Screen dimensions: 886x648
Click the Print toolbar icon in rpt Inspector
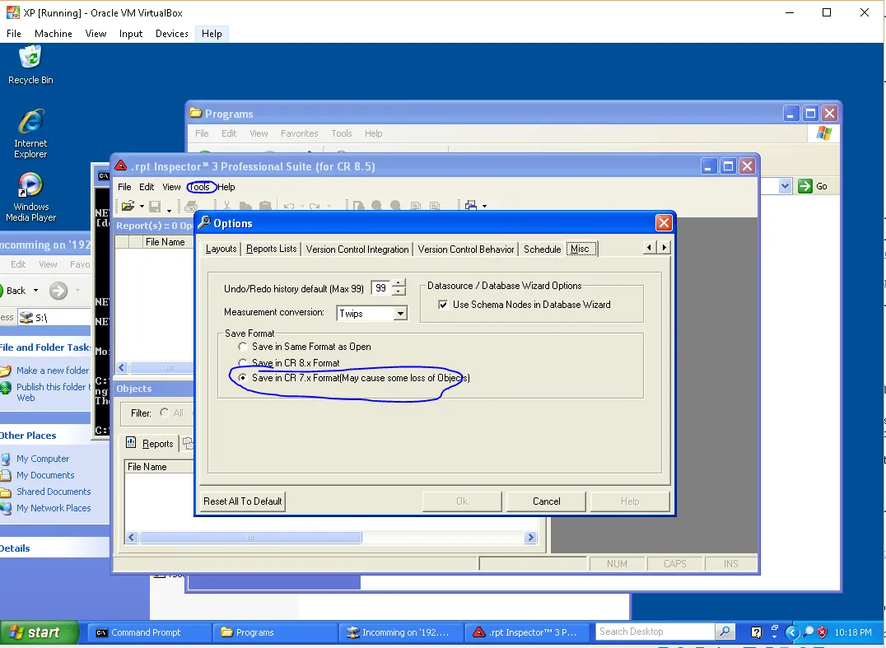tap(191, 207)
